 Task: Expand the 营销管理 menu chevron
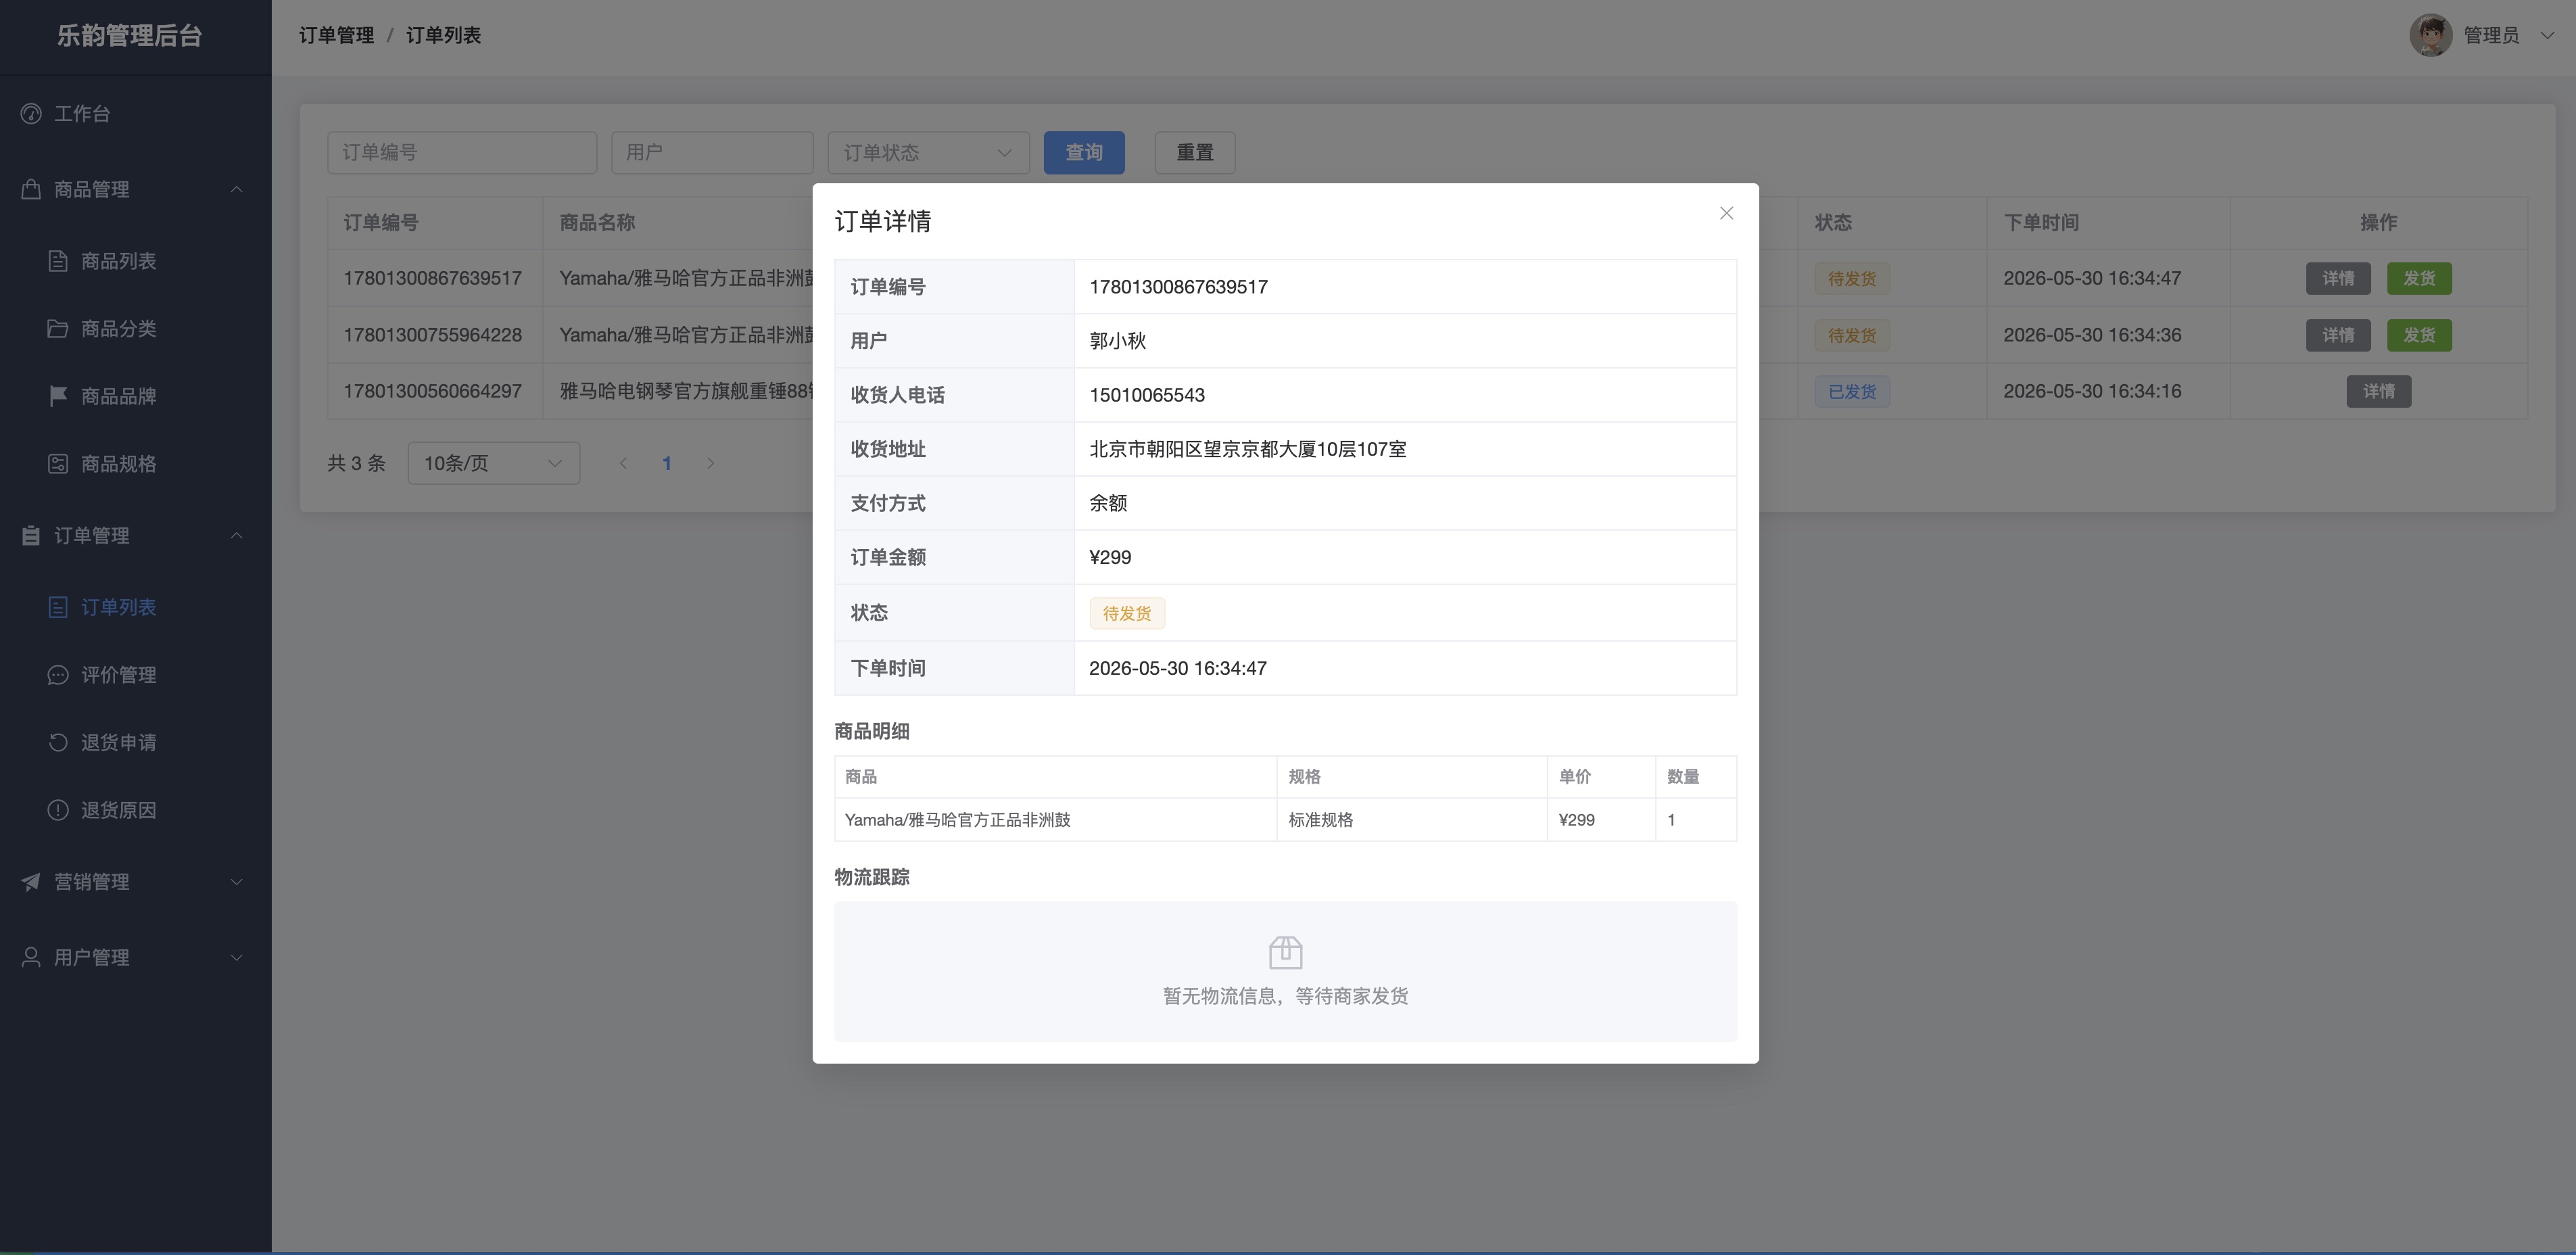point(237,882)
